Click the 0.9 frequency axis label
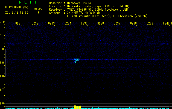This screenshot has height=109, width=172. click(2, 63)
